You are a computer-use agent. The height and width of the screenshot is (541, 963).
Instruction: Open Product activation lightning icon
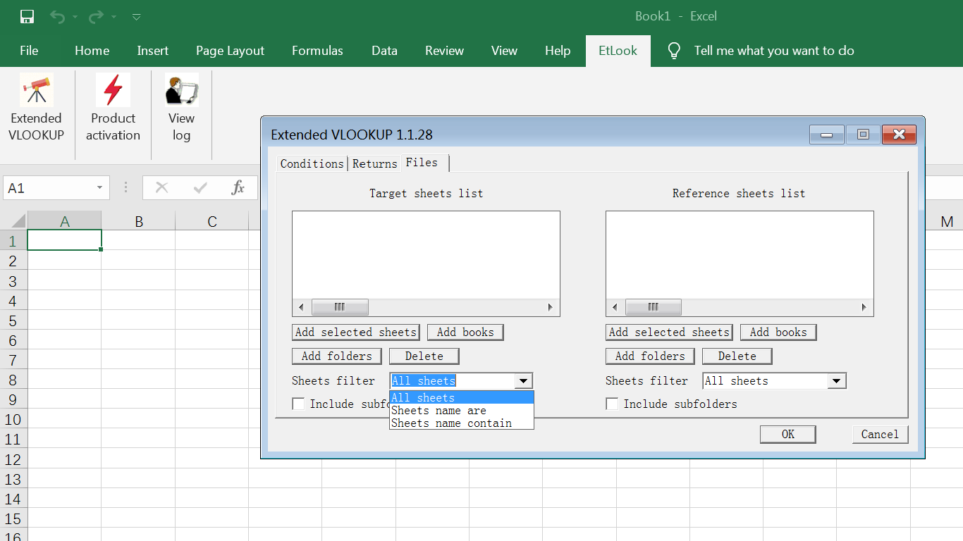[113, 90]
